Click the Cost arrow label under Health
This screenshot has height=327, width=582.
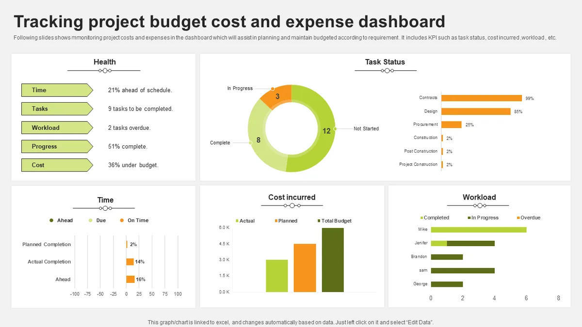click(57, 165)
